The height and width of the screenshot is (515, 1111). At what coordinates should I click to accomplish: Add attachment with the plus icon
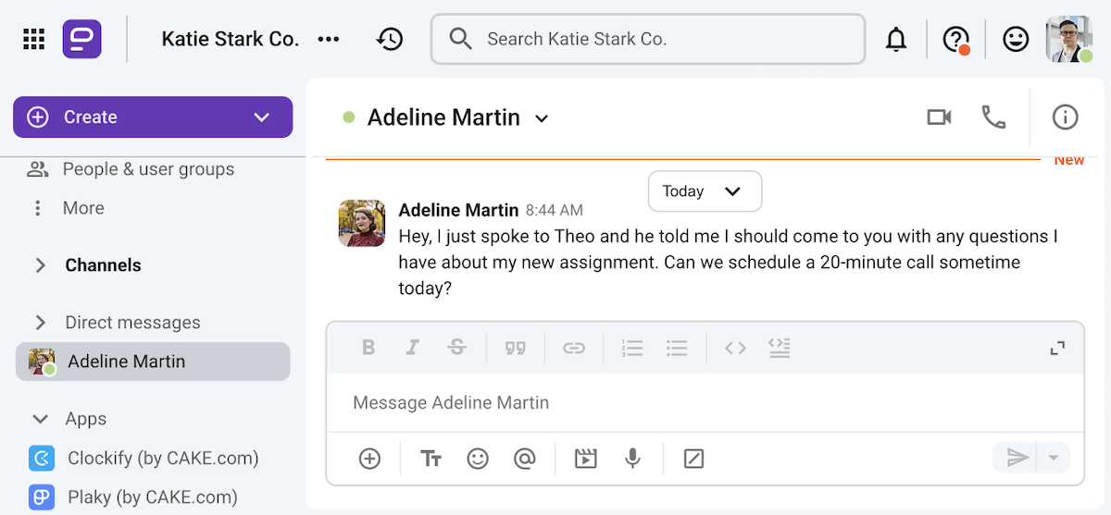[x=369, y=458]
